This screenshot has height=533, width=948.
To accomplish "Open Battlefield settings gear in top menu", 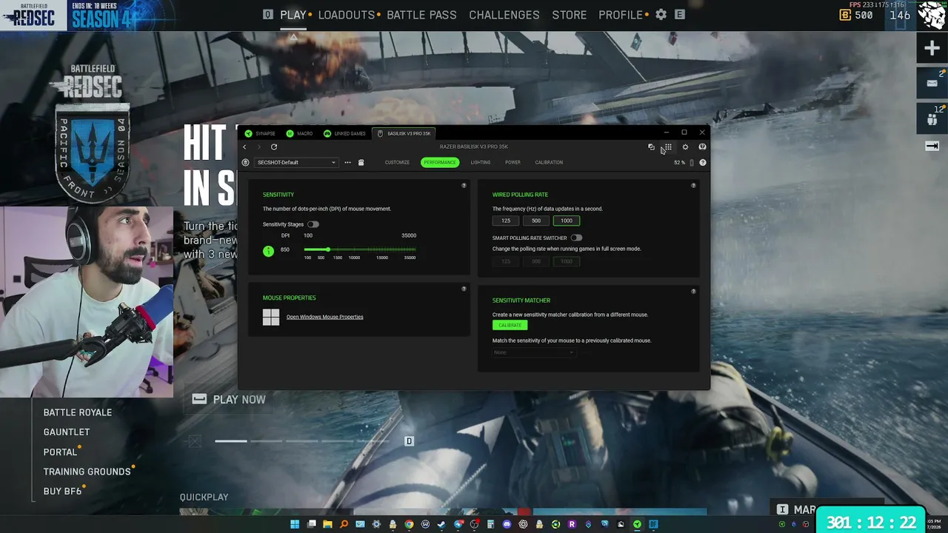I will pos(661,15).
